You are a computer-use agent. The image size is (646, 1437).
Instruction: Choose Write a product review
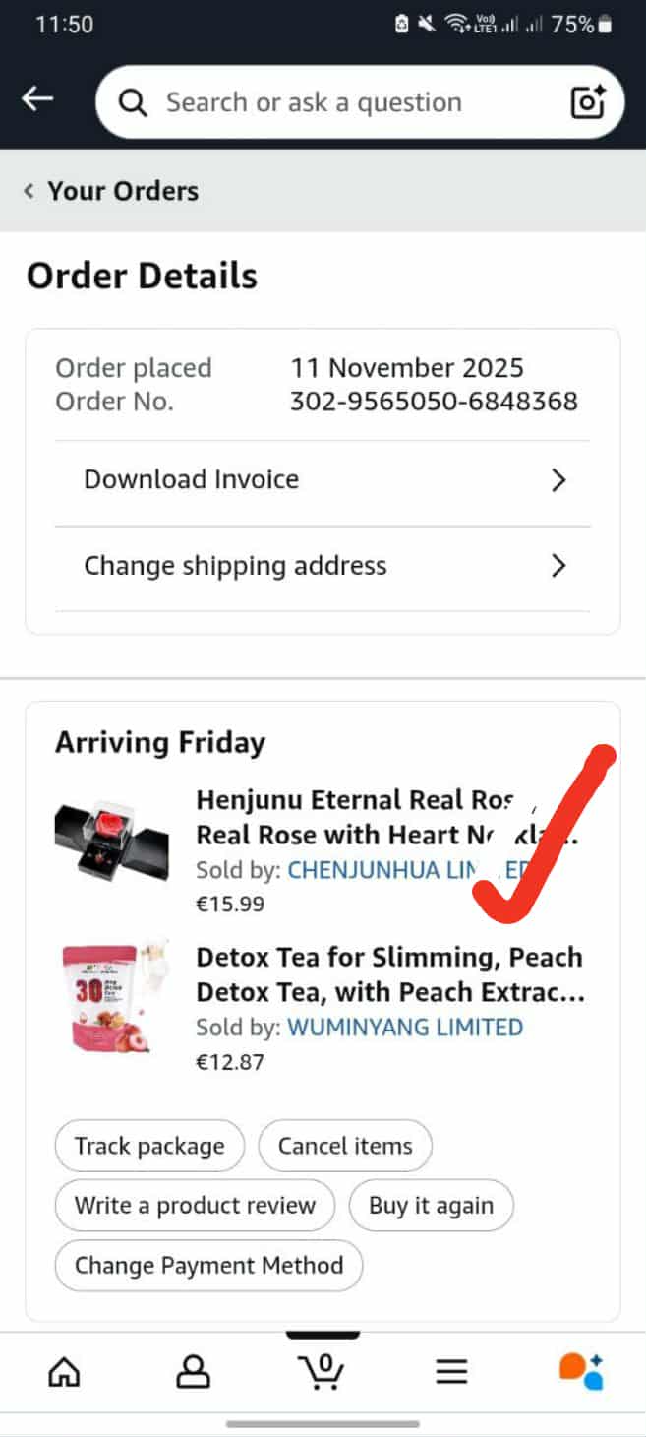[x=195, y=1206]
